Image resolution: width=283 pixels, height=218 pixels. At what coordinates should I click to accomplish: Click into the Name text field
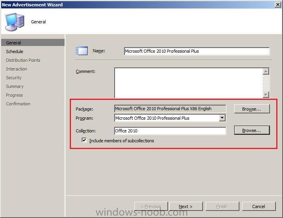point(197,51)
